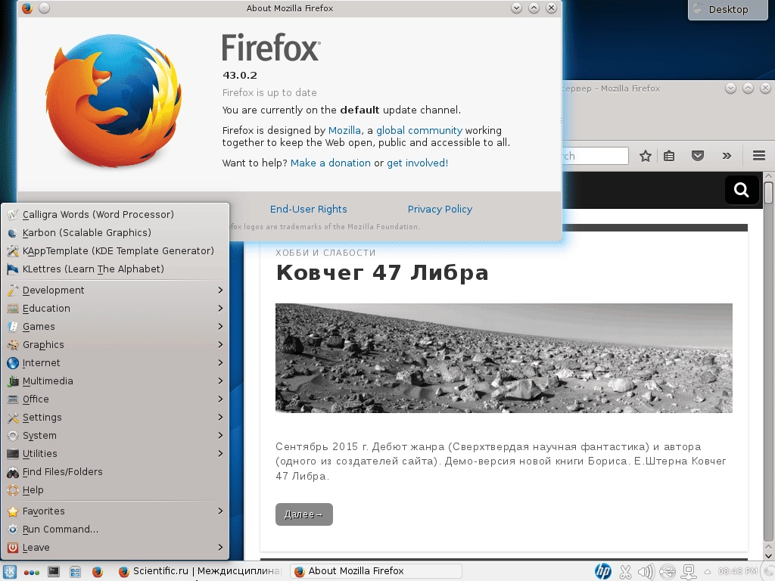Bookmark this page with the star icon
775x581 pixels.
tap(645, 156)
